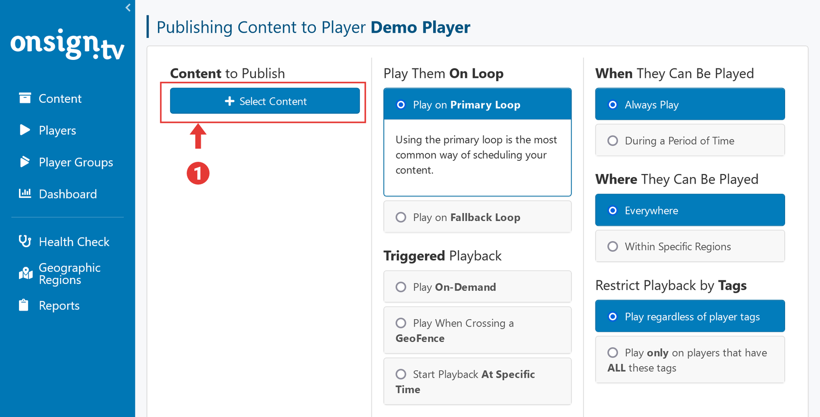
Task: Click the Health Check stethoscope icon
Action: [25, 241]
